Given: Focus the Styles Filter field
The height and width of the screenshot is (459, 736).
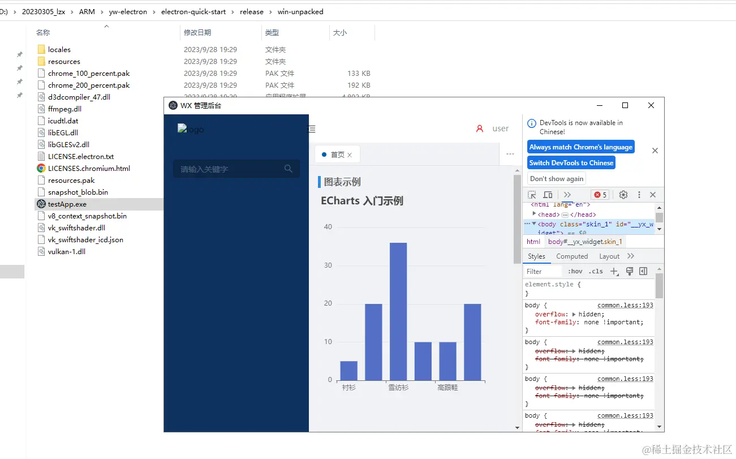Looking at the screenshot, I should [x=543, y=272].
